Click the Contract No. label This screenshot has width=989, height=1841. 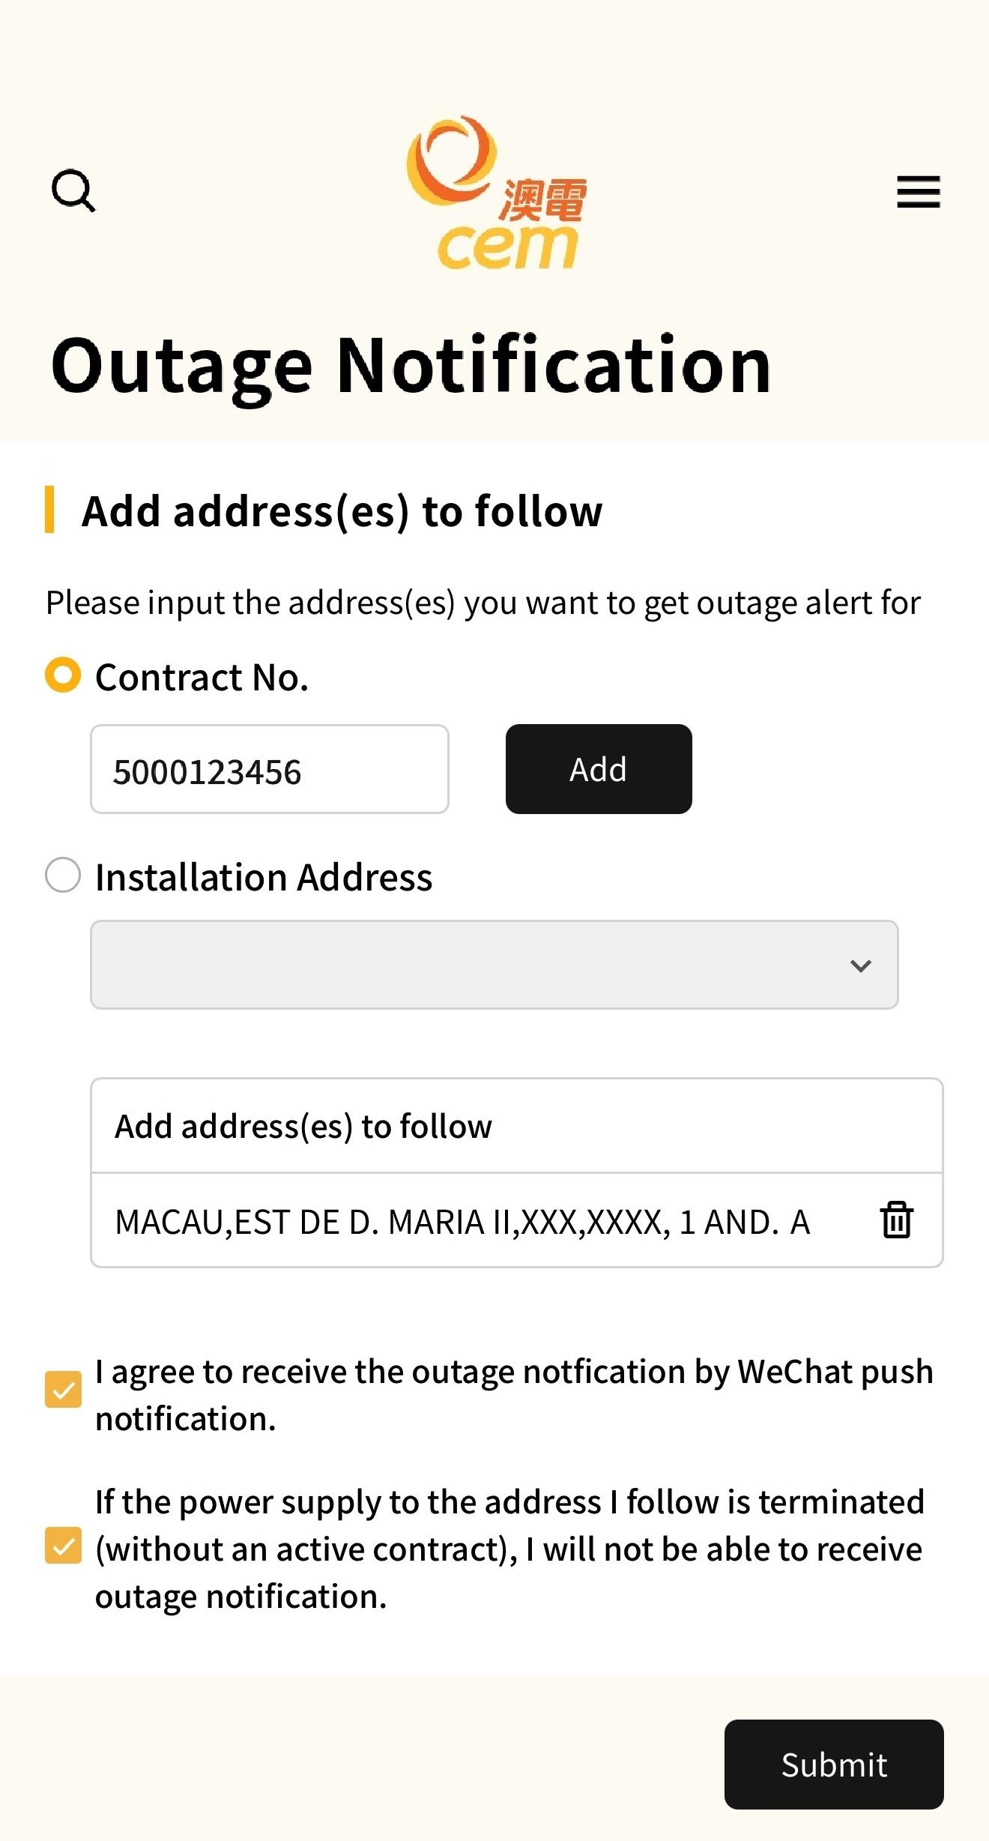(202, 677)
